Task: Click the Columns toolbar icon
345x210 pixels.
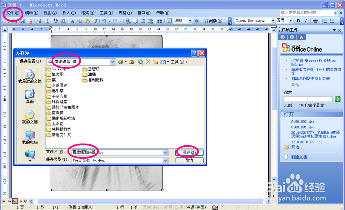Action: coord(159,21)
